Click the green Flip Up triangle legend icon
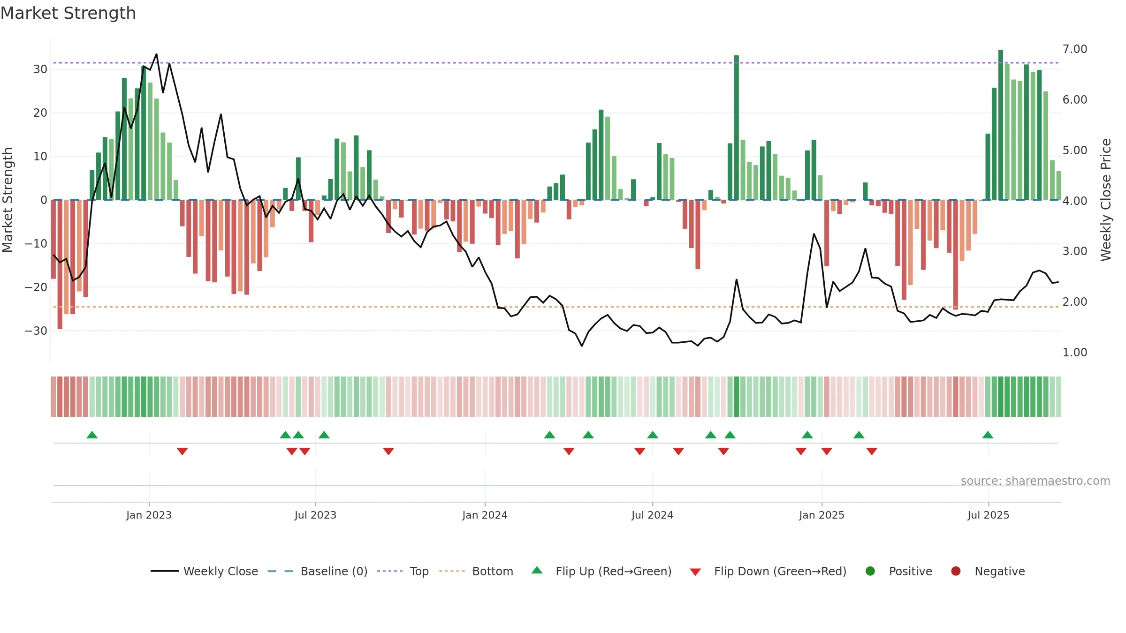 click(x=537, y=570)
